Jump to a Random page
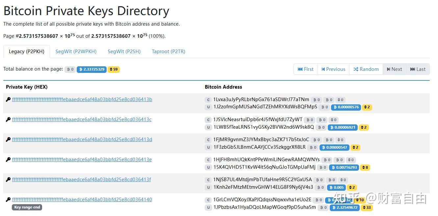The width and height of the screenshot is (438, 216). coord(366,69)
